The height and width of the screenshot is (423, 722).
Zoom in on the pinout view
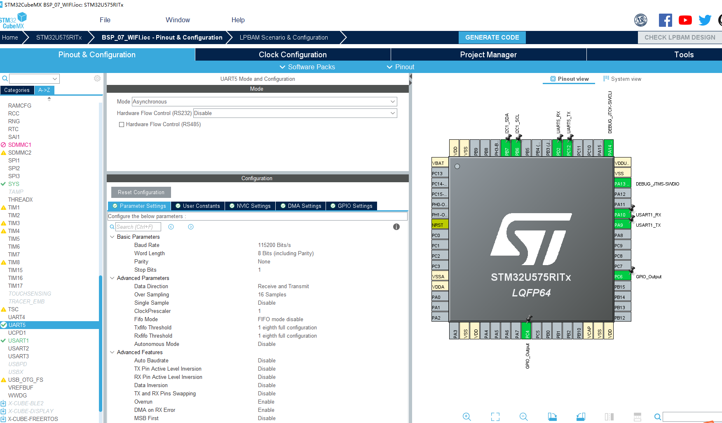(x=466, y=417)
